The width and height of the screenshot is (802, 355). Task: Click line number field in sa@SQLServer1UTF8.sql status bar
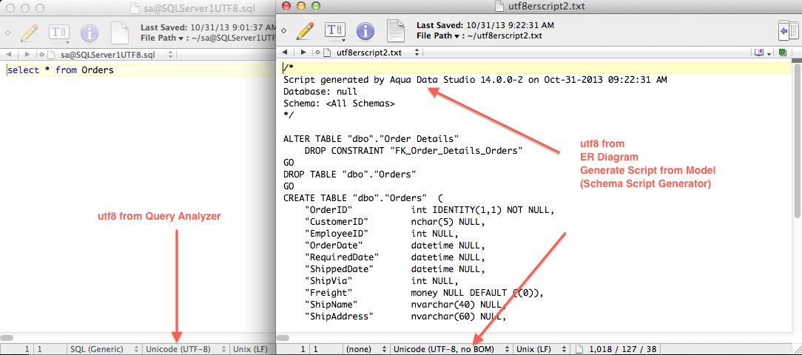[27, 350]
